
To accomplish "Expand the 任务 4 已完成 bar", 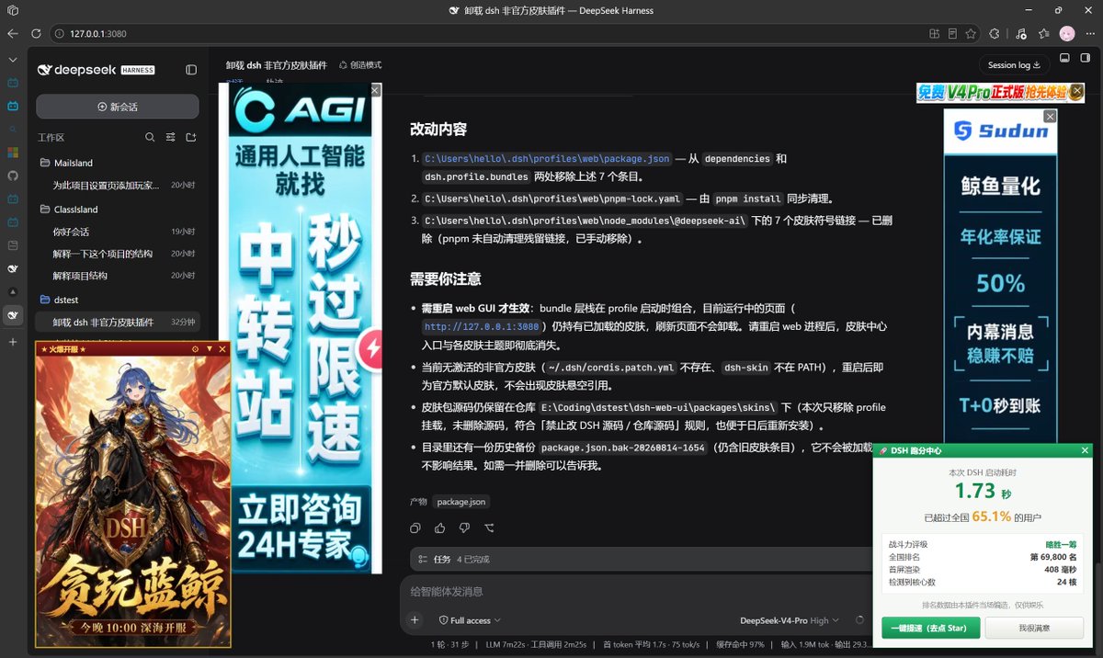I will tap(641, 559).
